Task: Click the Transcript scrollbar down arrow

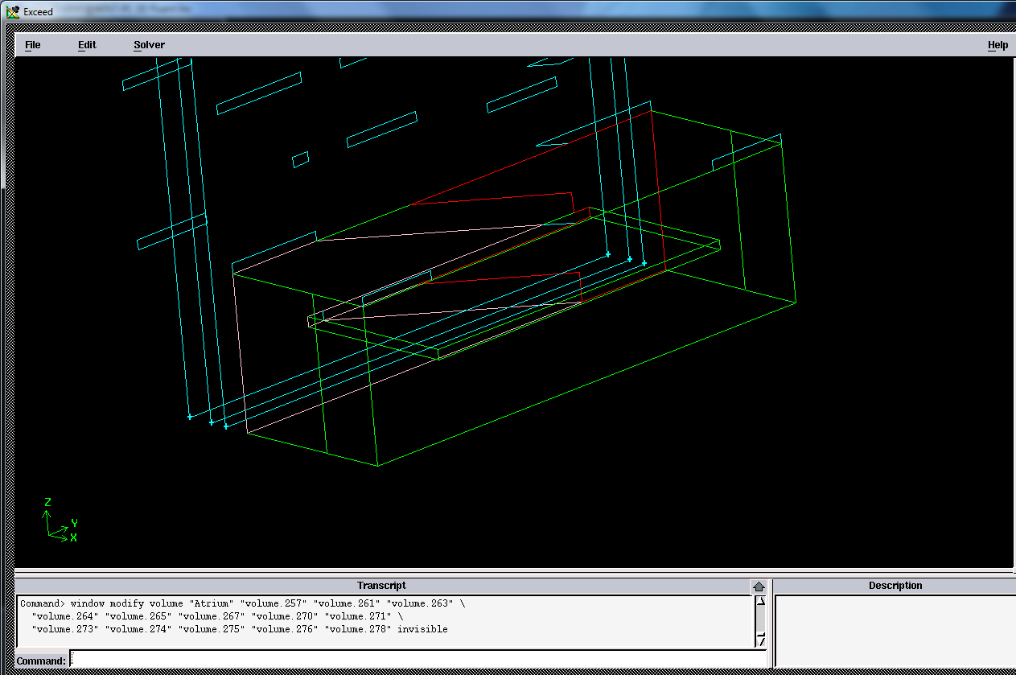Action: (x=761, y=640)
